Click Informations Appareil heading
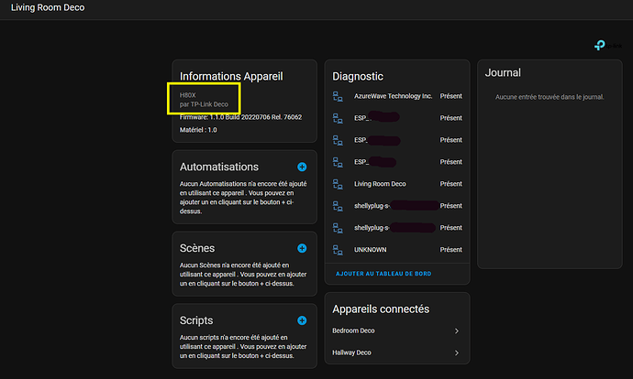Screen dimensions: 633x379 point(231,77)
